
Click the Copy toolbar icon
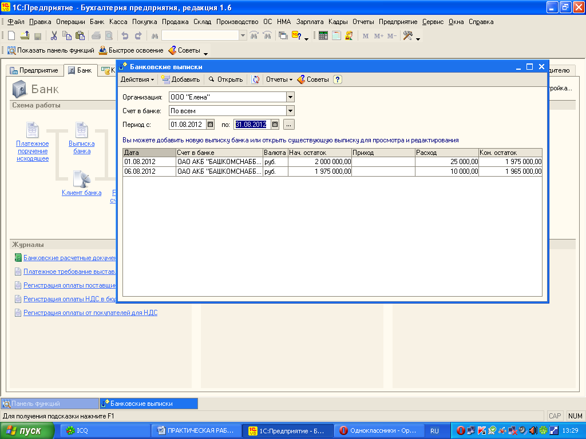coord(67,36)
